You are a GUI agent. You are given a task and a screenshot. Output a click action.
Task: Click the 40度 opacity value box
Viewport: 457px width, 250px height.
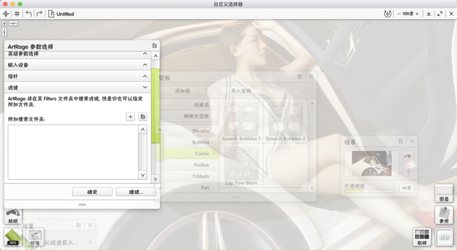coord(406,188)
